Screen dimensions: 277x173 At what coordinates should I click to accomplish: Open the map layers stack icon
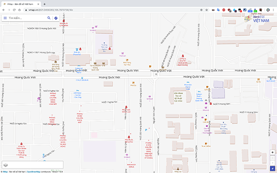(x=6, y=165)
